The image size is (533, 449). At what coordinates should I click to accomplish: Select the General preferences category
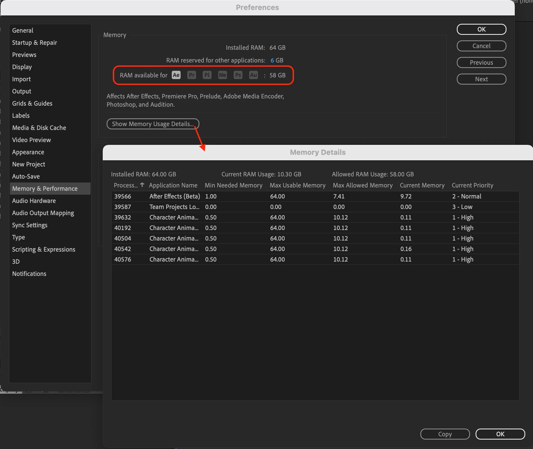click(23, 30)
